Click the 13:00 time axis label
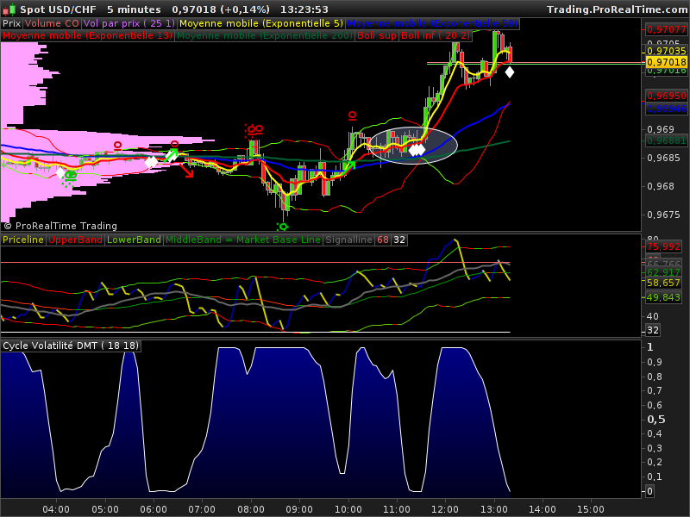This screenshot has height=517, width=690. (x=493, y=509)
